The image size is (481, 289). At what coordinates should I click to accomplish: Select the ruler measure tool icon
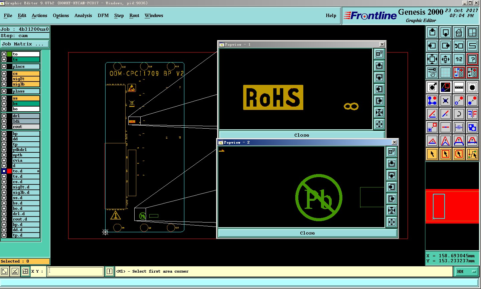click(x=459, y=87)
